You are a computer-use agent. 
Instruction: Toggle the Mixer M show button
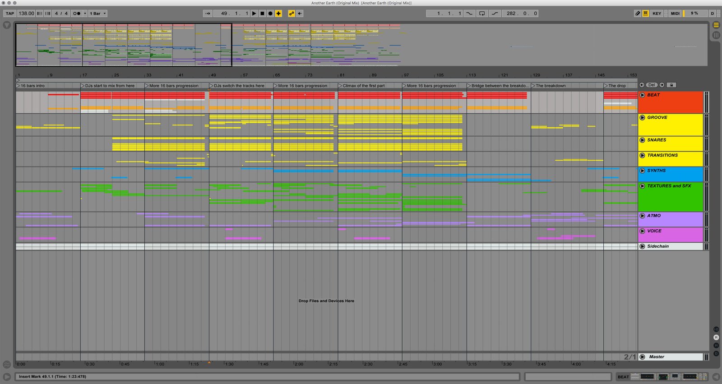(716, 346)
